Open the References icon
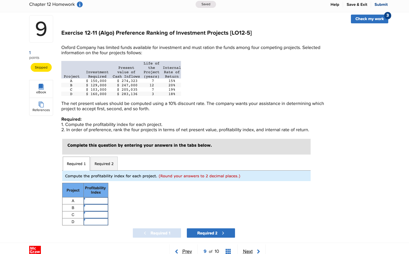Viewport: 409px width, 254px height. point(41,106)
